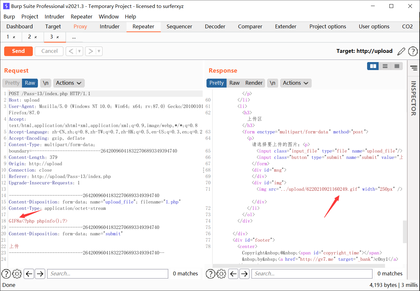
Task: Open new Repeater tab with ellipsis
Action: (x=74, y=37)
